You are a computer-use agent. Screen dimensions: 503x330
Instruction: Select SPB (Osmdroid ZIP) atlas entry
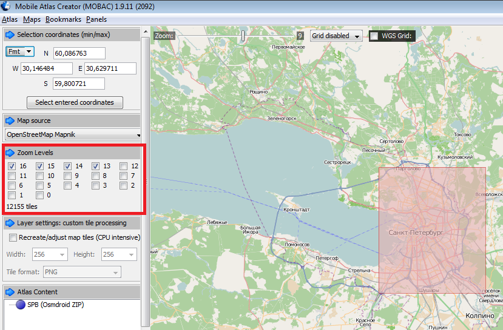point(56,305)
